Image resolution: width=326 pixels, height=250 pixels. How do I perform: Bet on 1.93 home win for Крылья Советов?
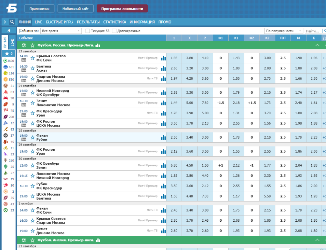174,58
